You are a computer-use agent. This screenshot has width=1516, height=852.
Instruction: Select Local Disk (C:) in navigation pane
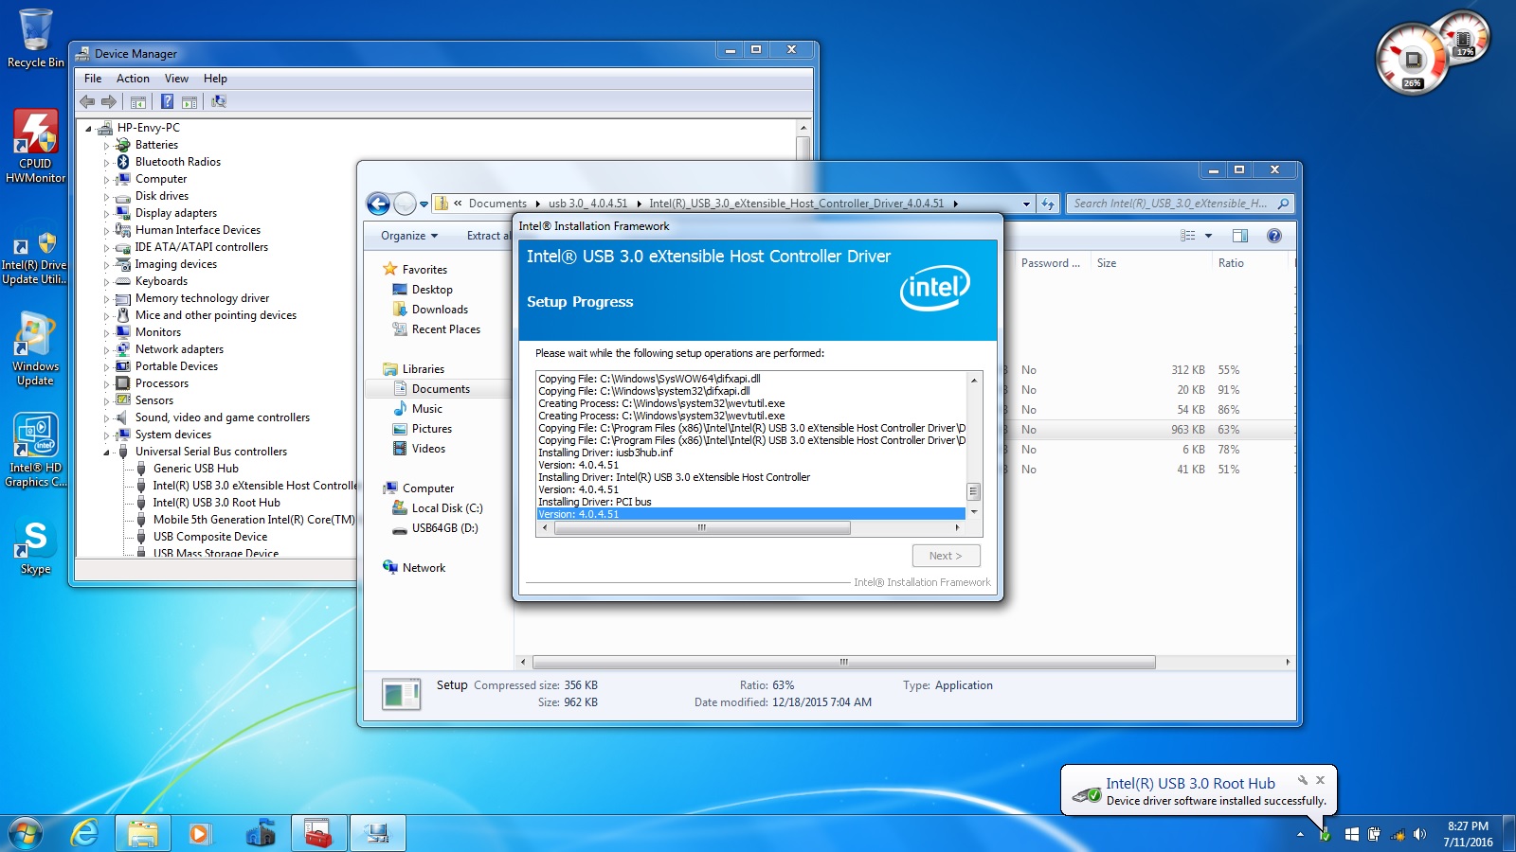[447, 508]
